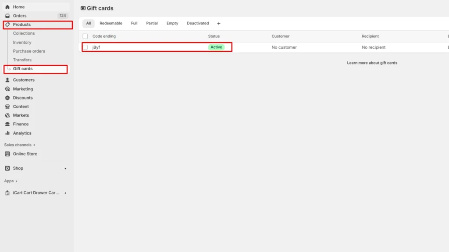Click the Online Store storefront icon
This screenshot has height=252, width=449.
click(7, 154)
